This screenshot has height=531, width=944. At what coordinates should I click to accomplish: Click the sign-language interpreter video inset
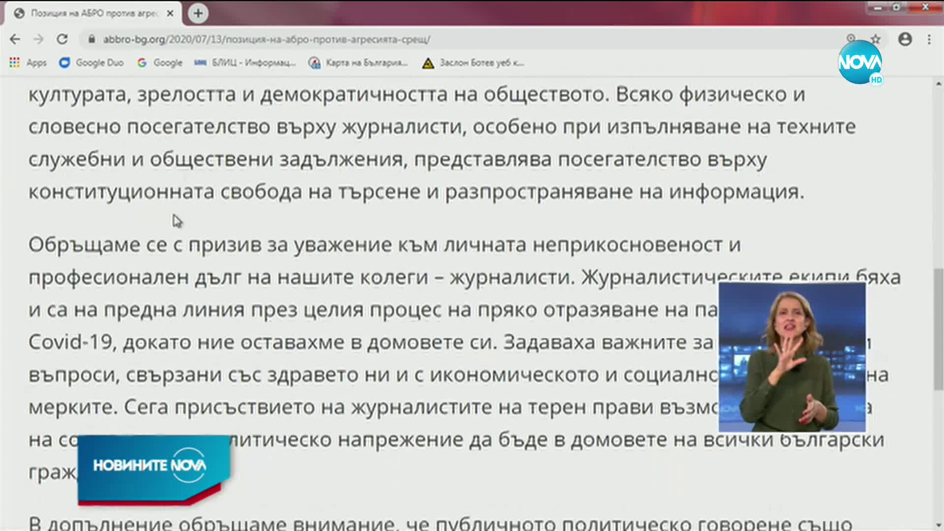pos(792,357)
